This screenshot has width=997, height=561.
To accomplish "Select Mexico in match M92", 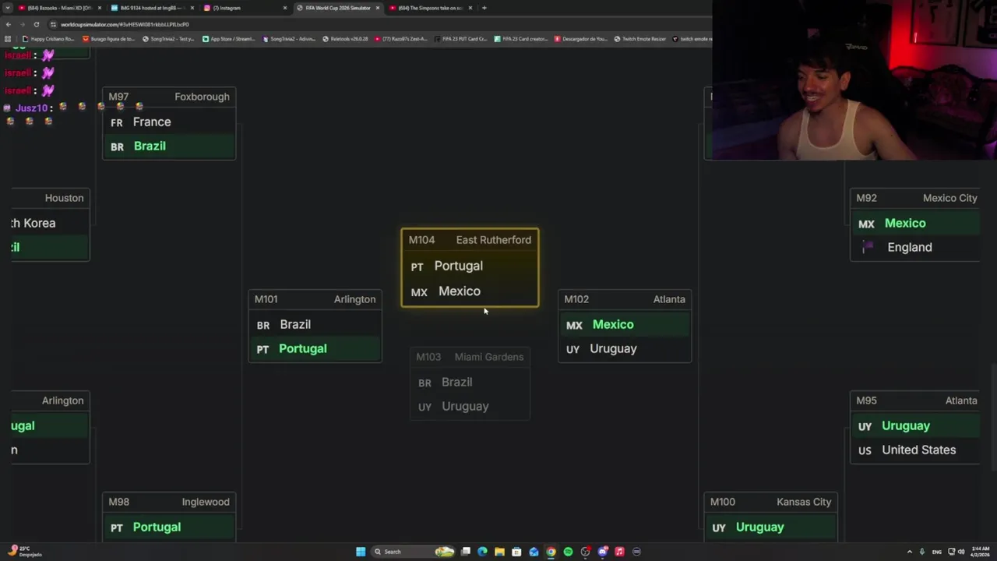I will coord(915,223).
